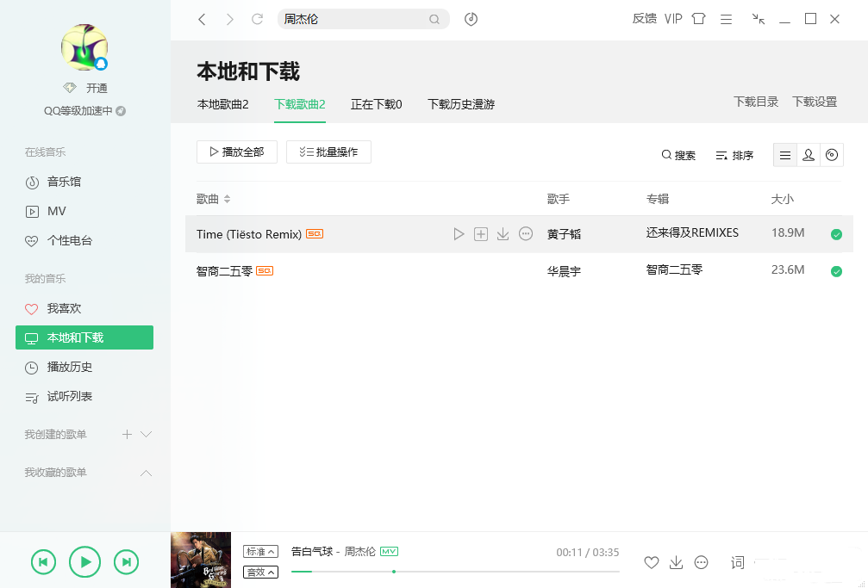The height and width of the screenshot is (588, 868).
Task: Play the next track
Action: (126, 562)
